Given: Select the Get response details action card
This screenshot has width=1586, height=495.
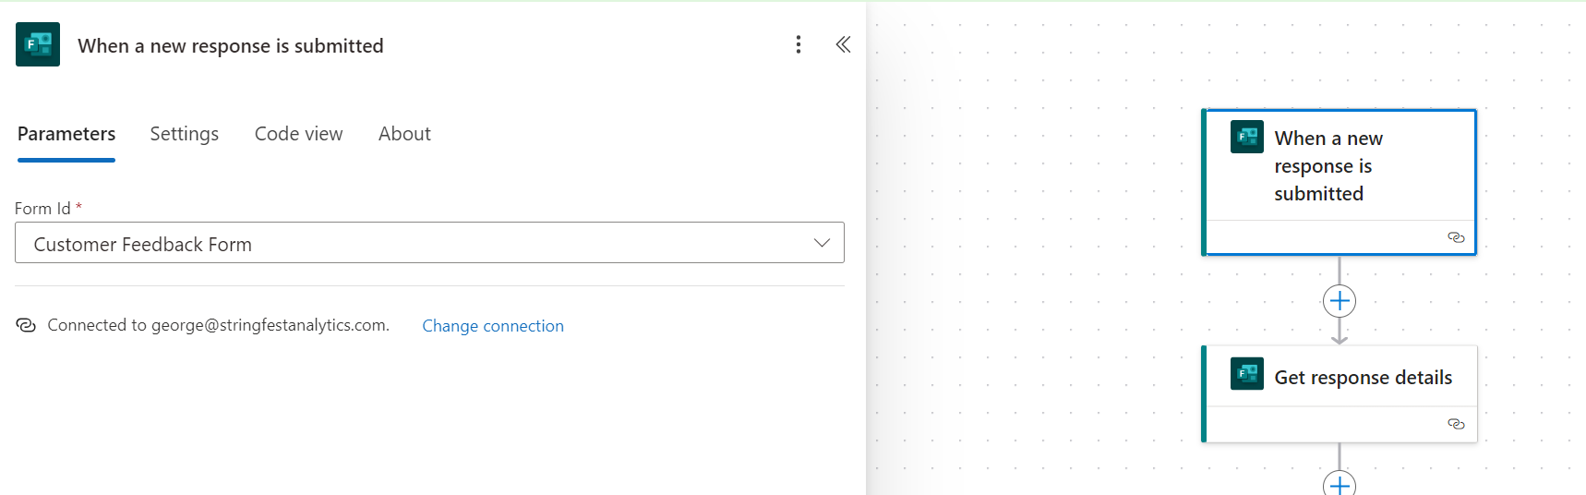Looking at the screenshot, I should [x=1363, y=378].
